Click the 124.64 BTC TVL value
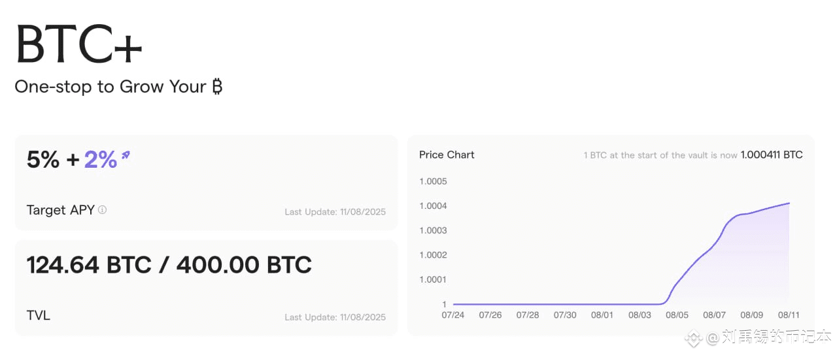The height and width of the screenshot is (355, 837). [89, 265]
